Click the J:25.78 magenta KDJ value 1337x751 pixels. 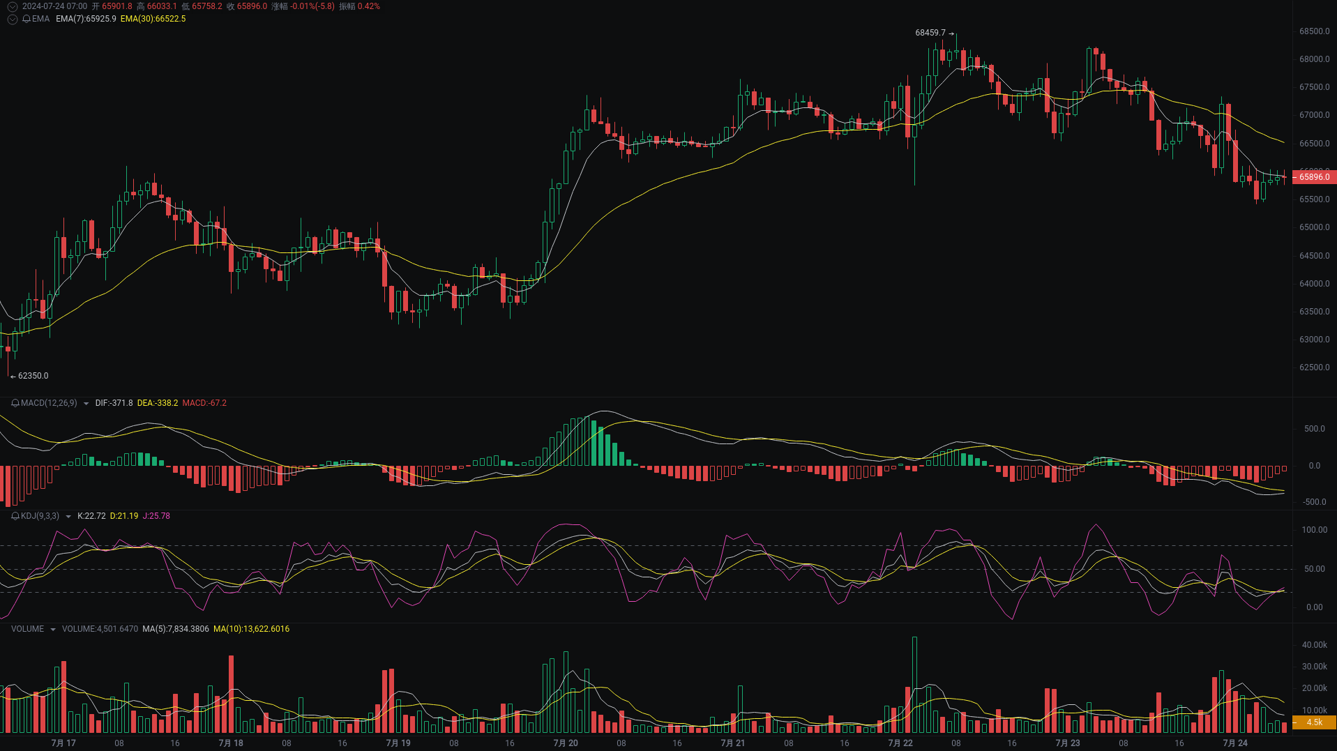[x=156, y=516]
